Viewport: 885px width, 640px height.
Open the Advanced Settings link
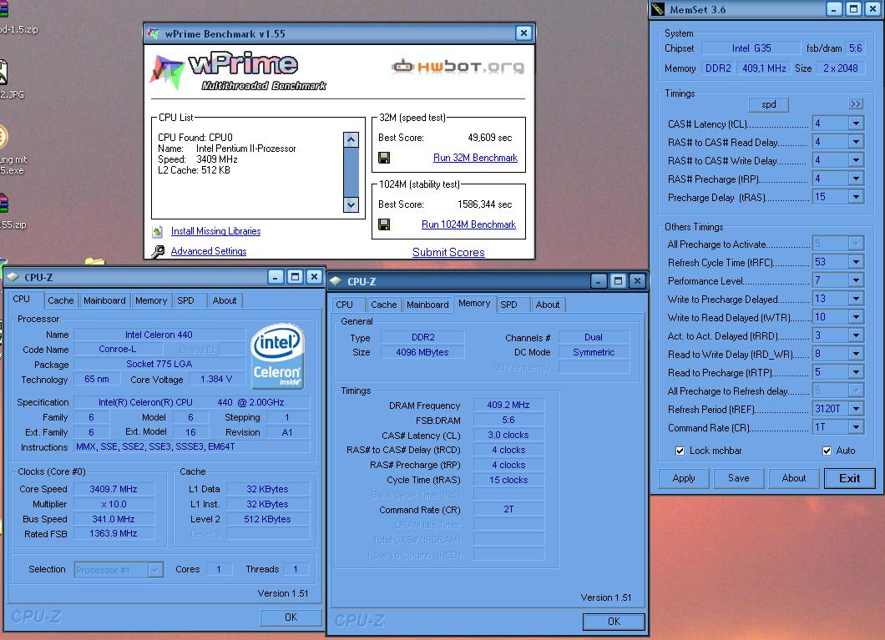click(208, 251)
